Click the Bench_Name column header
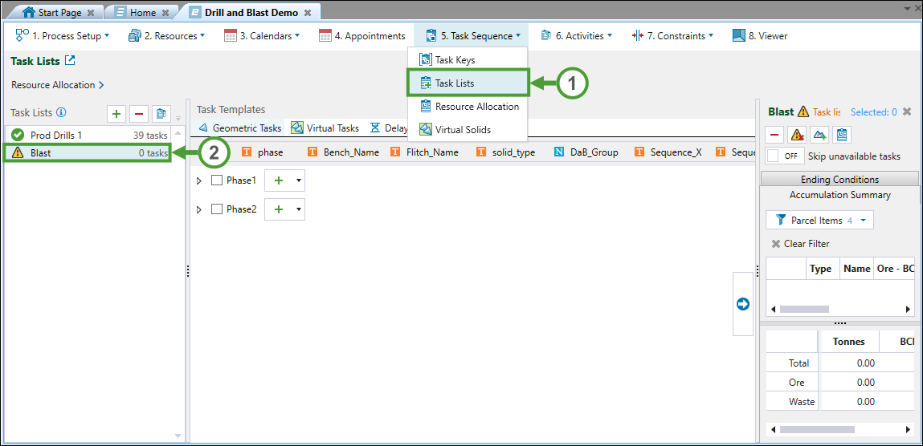The height and width of the screenshot is (446, 923). pos(343,152)
